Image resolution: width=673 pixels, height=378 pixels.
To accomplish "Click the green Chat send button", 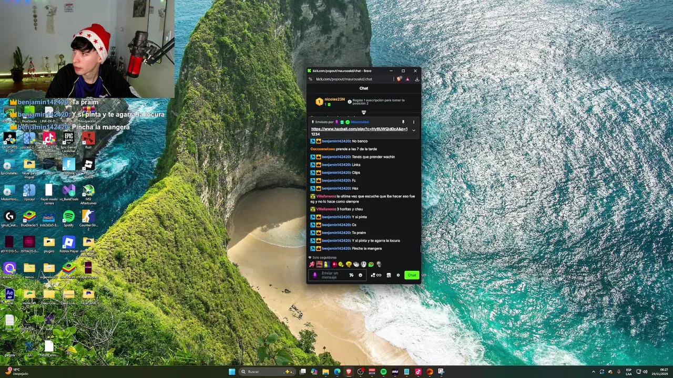I will 412,275.
